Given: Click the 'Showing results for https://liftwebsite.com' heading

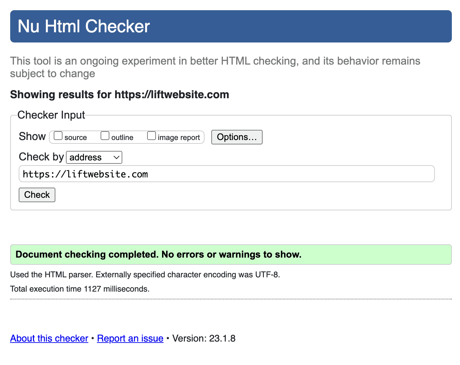Looking at the screenshot, I should [x=120, y=94].
